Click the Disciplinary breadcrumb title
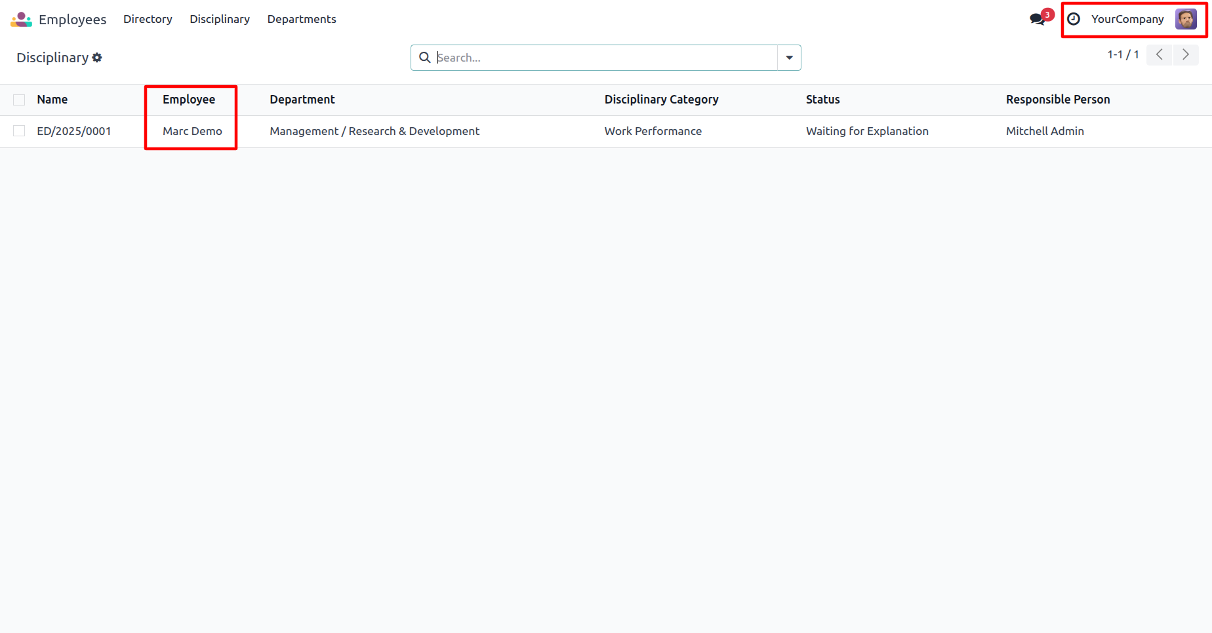The width and height of the screenshot is (1212, 633). pyautogui.click(x=52, y=58)
